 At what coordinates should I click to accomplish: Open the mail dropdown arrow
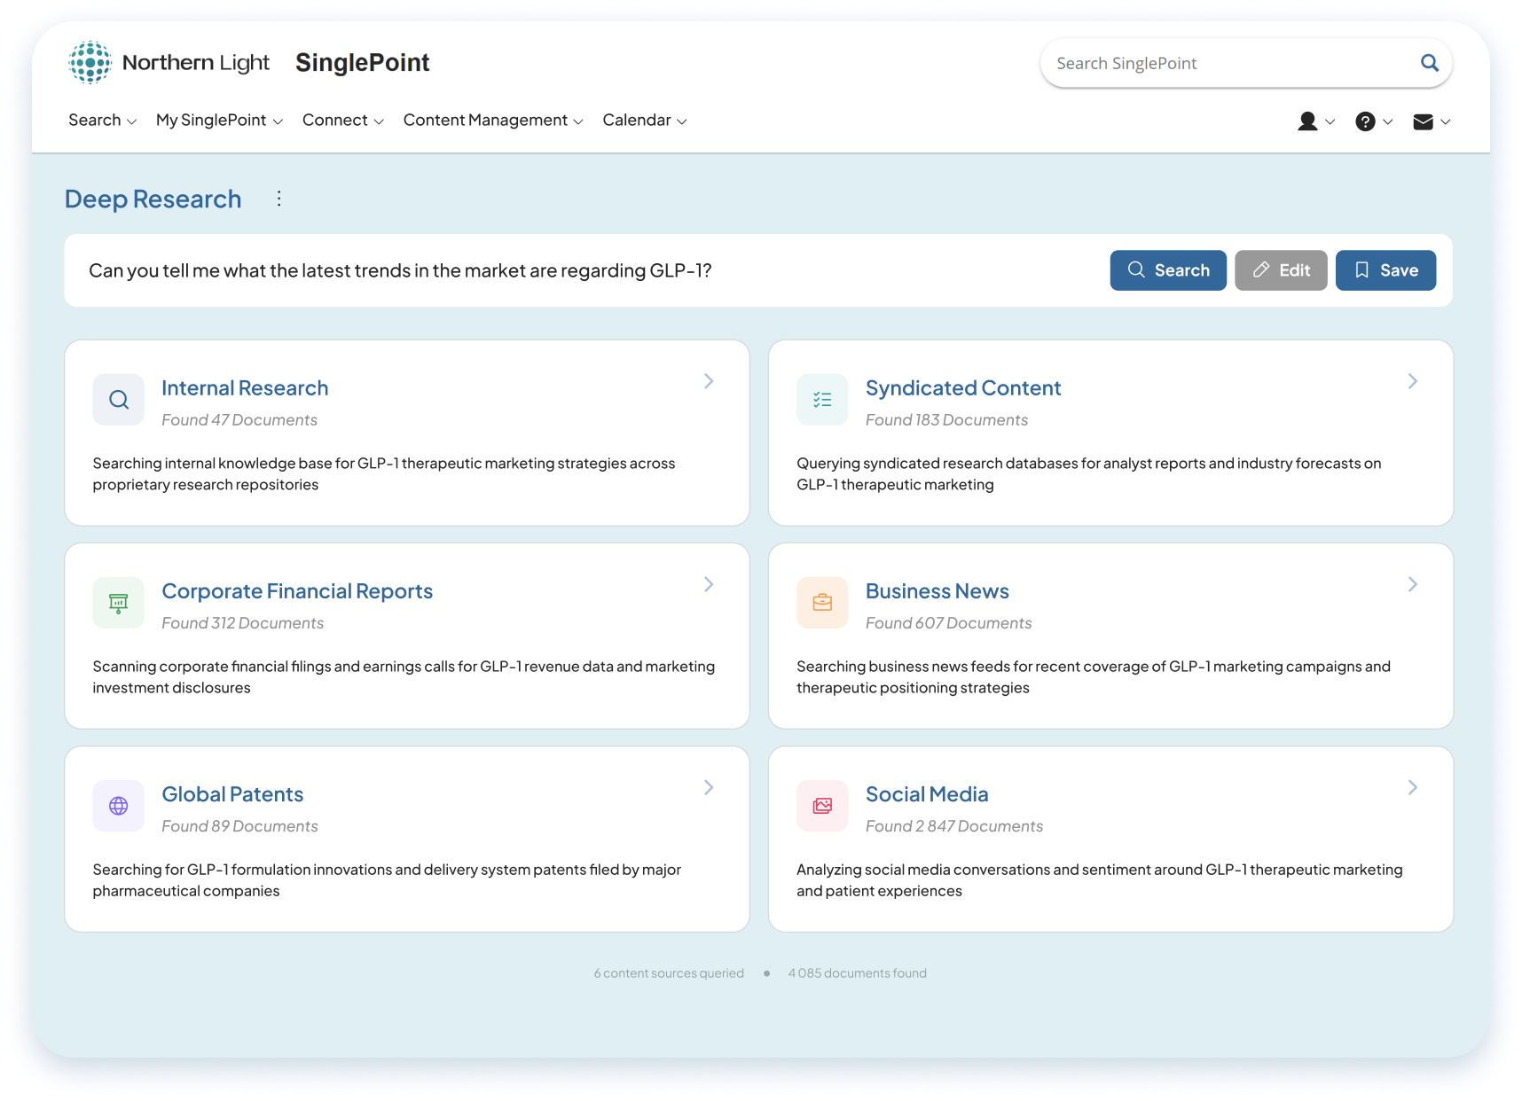[1446, 122]
